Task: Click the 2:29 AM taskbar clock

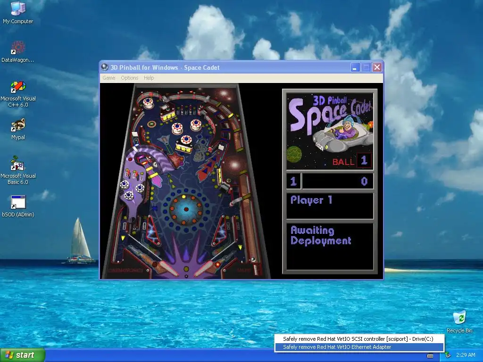Action: coord(466,355)
